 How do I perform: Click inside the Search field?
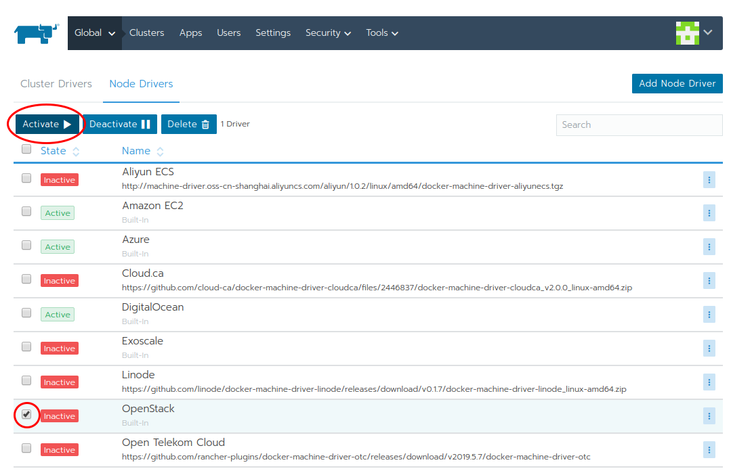639,125
